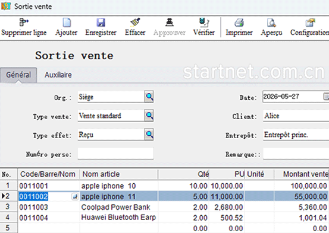Select row header number 5

point(8,228)
